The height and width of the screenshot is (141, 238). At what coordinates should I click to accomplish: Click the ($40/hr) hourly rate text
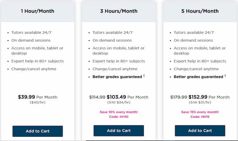pyautogui.click(x=37, y=102)
